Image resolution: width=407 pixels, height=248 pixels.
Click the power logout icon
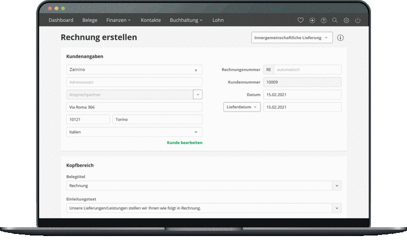tap(358, 20)
